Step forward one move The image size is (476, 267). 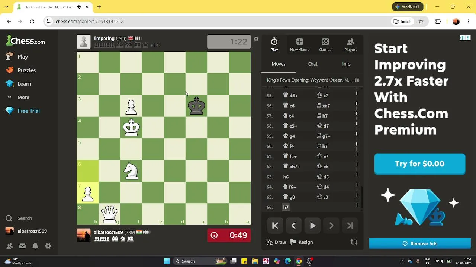pyautogui.click(x=331, y=225)
